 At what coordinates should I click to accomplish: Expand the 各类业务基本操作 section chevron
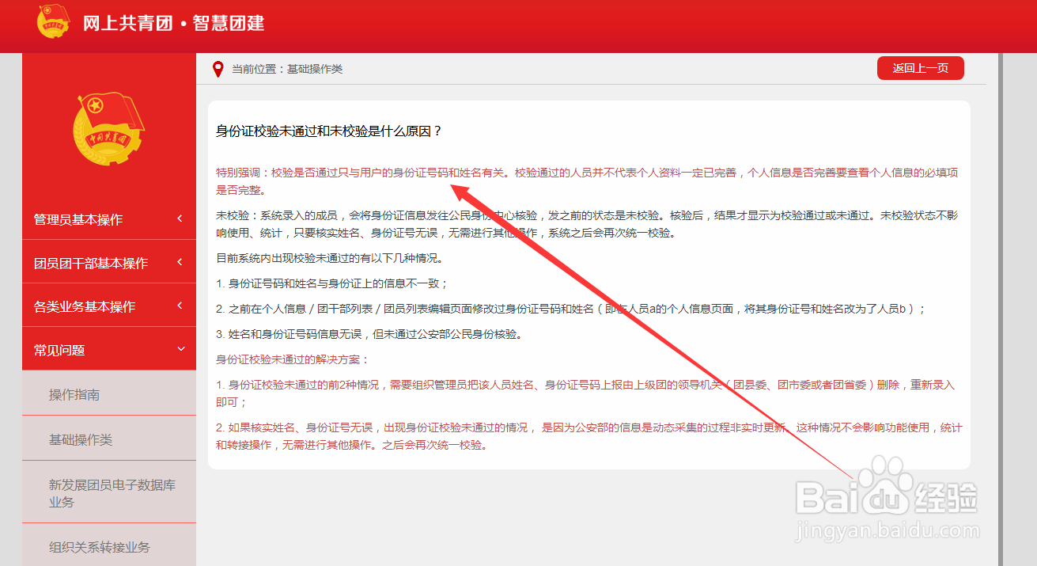(180, 305)
